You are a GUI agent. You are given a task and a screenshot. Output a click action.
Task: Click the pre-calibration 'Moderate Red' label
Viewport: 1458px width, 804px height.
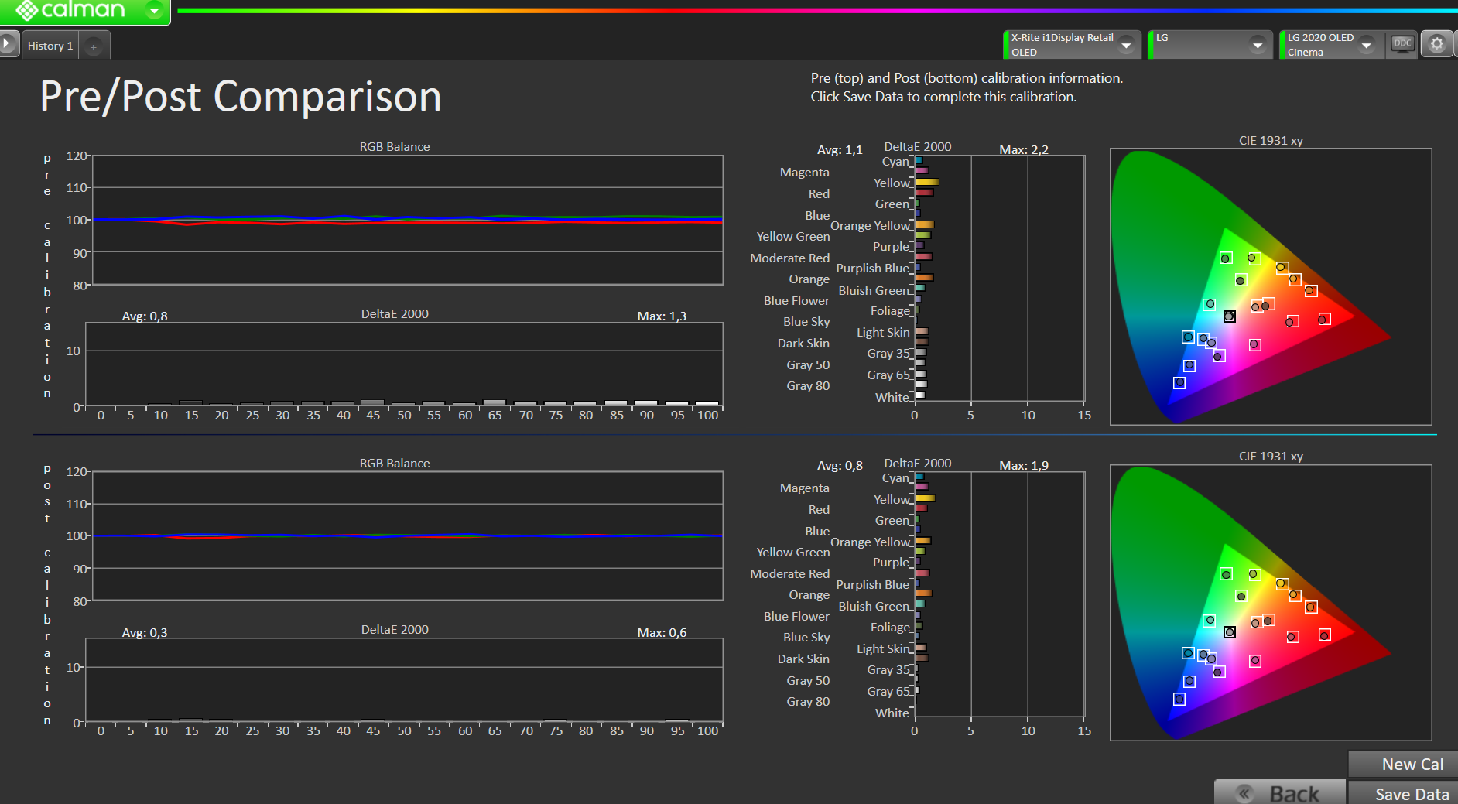point(789,258)
